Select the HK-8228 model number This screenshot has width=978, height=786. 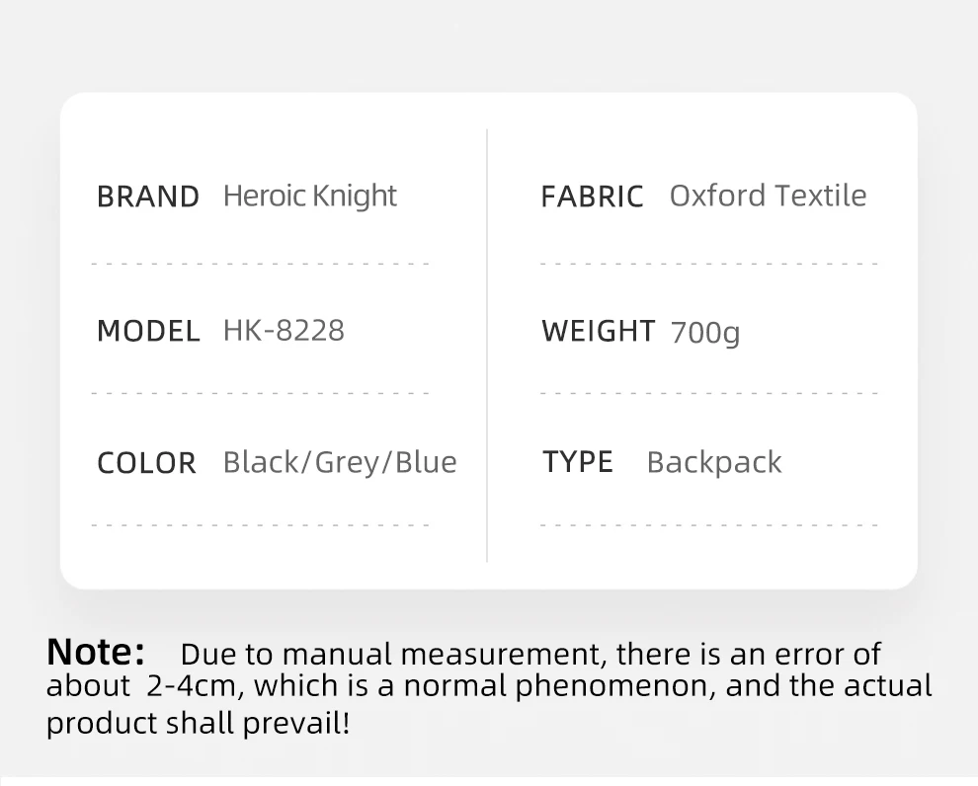click(x=284, y=330)
